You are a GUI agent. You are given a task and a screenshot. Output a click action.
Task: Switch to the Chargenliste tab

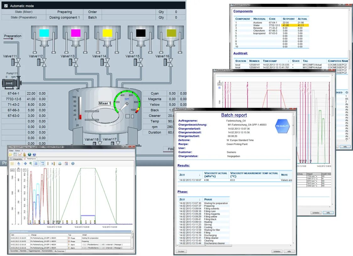tap(16, 159)
